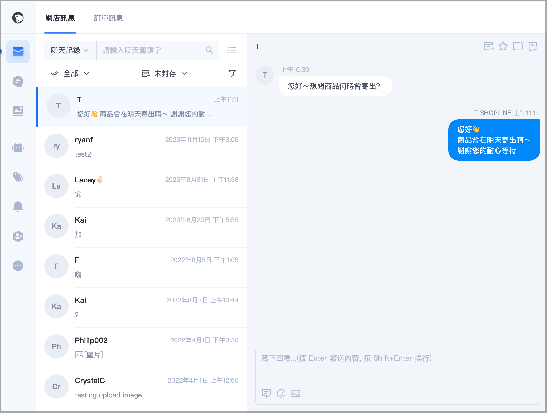Screen dimensions: 547x413
Task: Click the magnifier search icon in the keyword box
Action: click(x=209, y=50)
